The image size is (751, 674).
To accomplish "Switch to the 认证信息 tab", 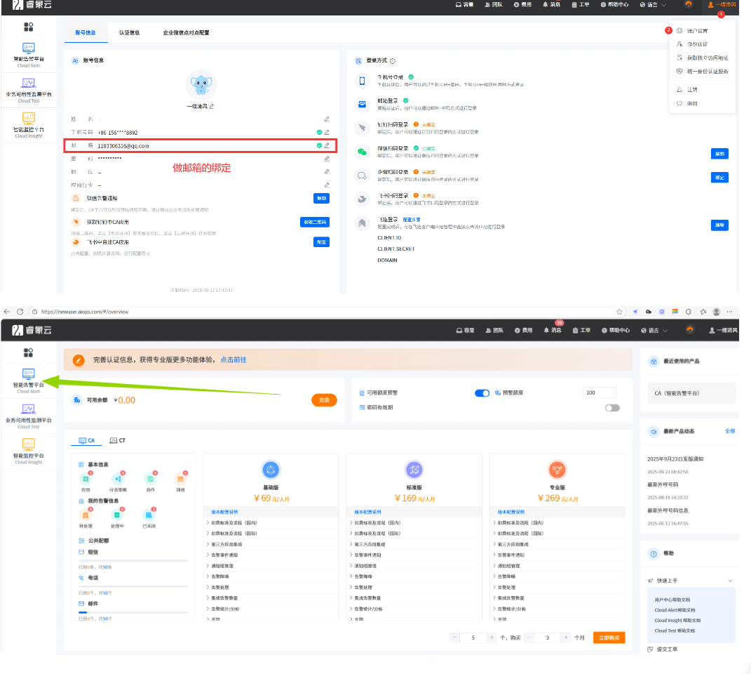I will [x=129, y=32].
